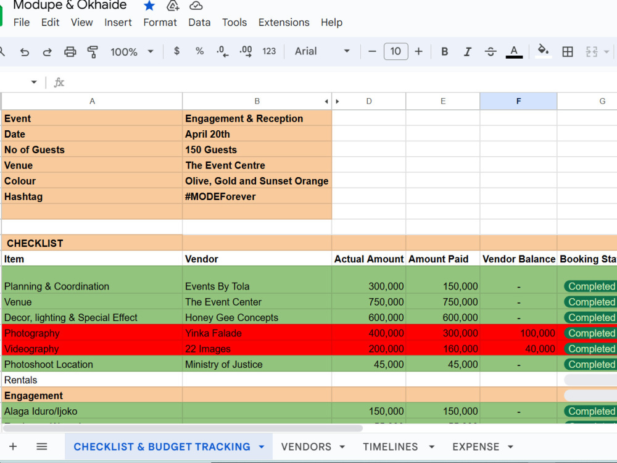The width and height of the screenshot is (617, 463).
Task: Open the TIMELINES tab dropdown arrow
Action: pos(432,446)
